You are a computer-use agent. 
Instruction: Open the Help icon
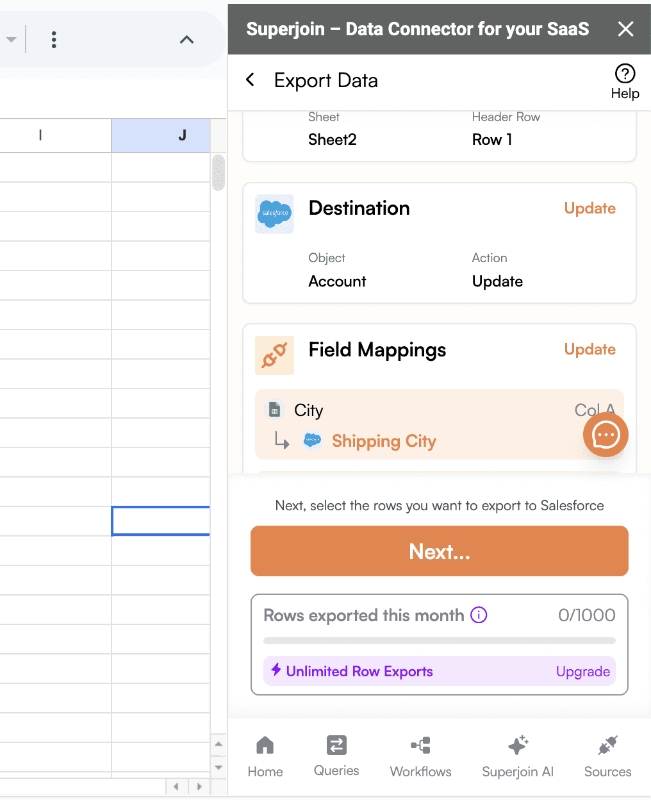click(625, 74)
